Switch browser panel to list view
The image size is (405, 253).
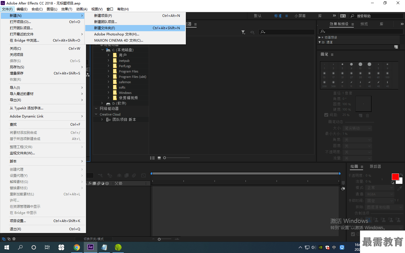click(152, 158)
